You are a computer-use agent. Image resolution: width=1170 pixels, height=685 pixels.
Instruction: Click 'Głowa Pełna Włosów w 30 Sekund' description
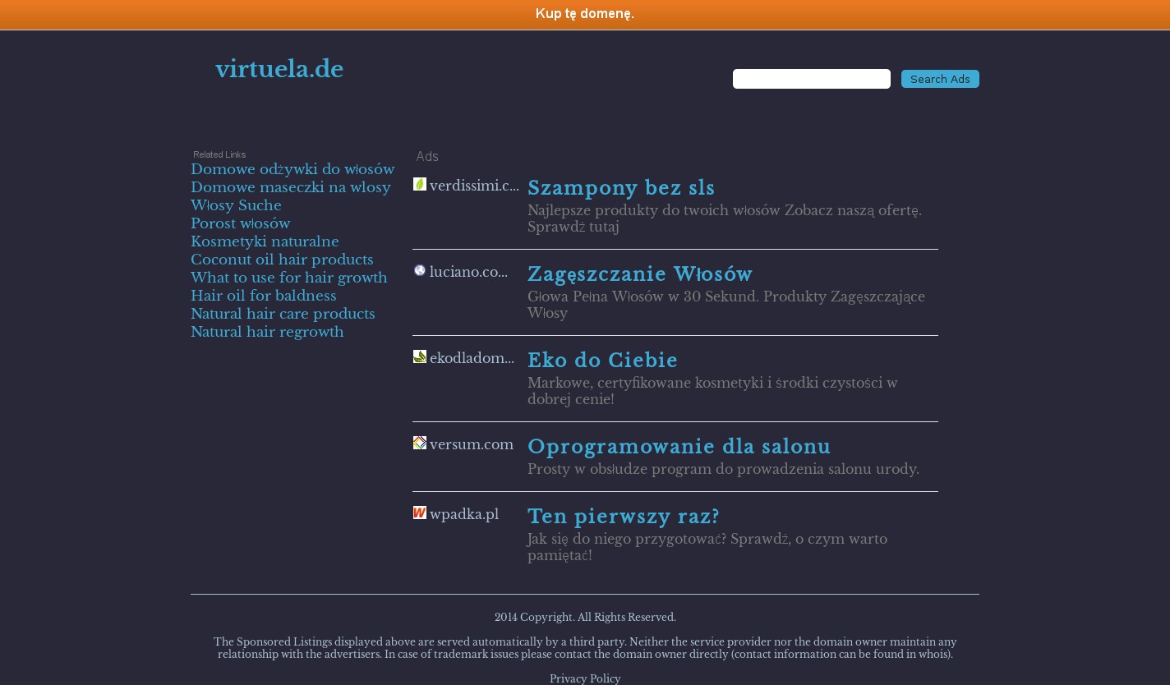point(726,305)
